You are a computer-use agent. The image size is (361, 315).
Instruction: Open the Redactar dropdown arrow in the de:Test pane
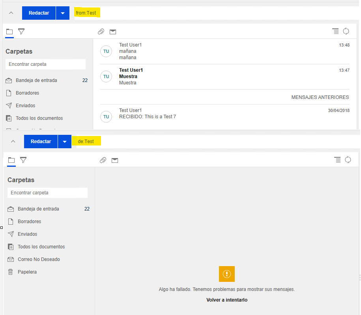[x=64, y=142]
